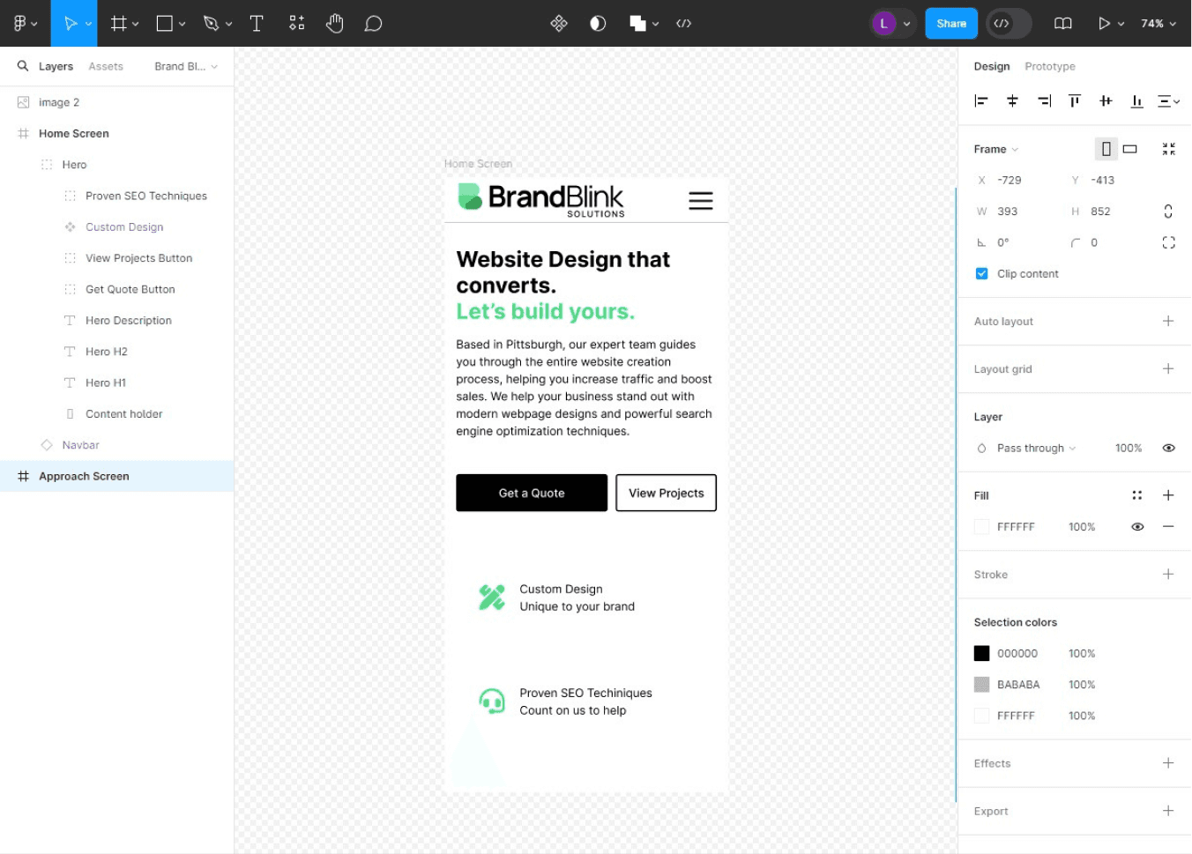Screen dimensions: 1192x854
Task: Select the Pen tool
Action: click(x=211, y=24)
